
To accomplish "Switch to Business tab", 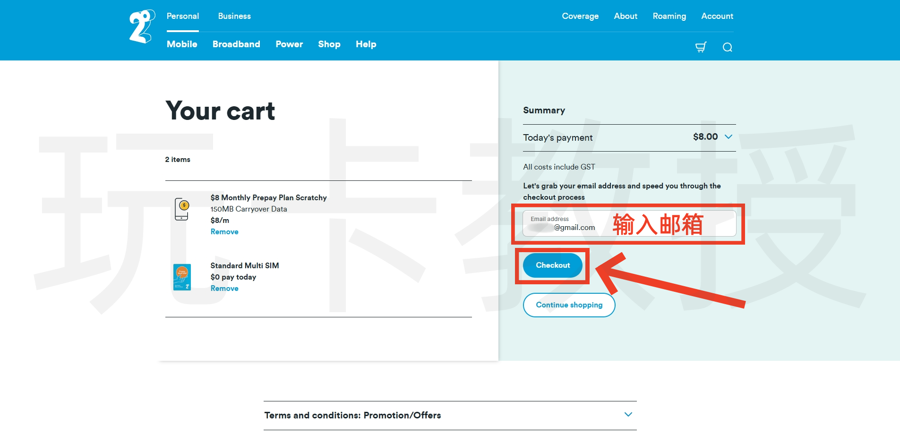I will pyautogui.click(x=234, y=16).
